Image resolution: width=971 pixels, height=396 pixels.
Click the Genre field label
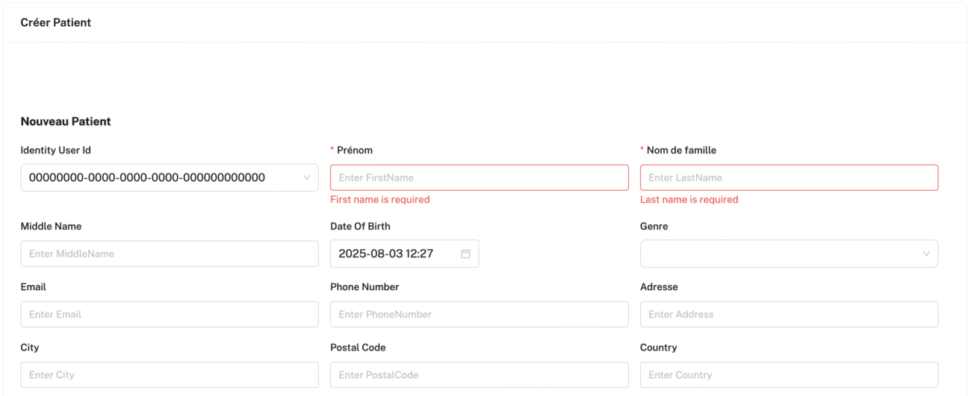(x=654, y=226)
